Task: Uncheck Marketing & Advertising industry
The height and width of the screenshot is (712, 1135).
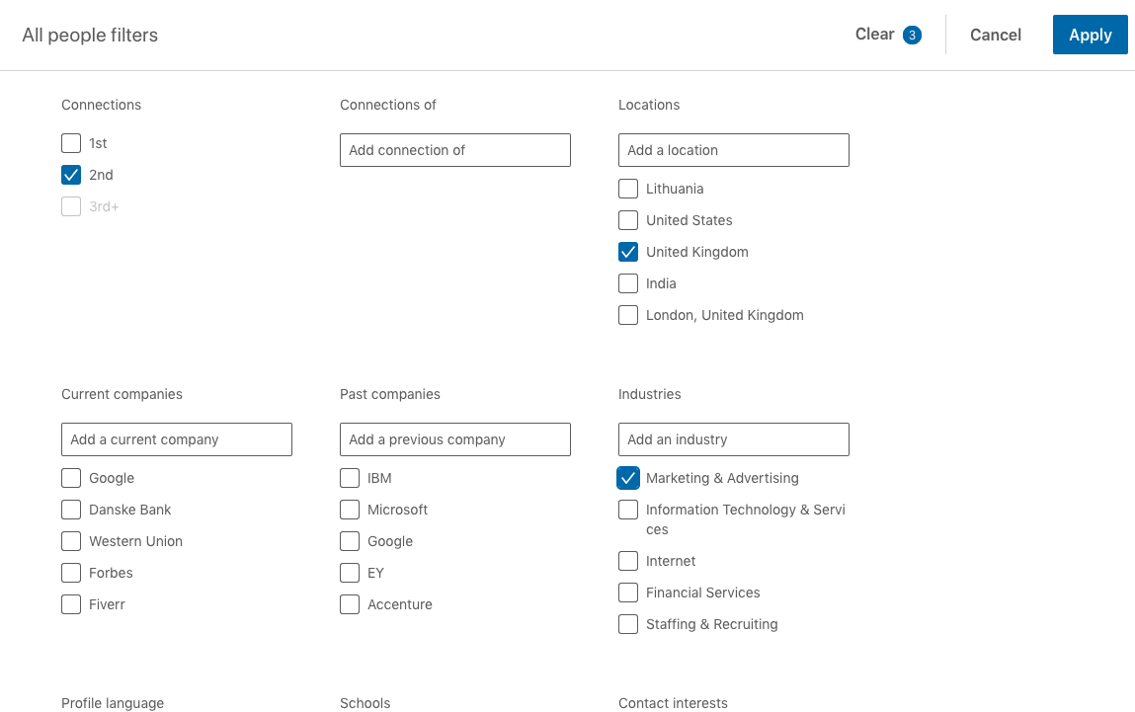Action: (x=628, y=478)
